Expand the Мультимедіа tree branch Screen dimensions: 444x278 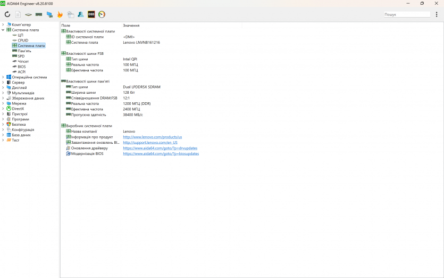(x=3, y=93)
